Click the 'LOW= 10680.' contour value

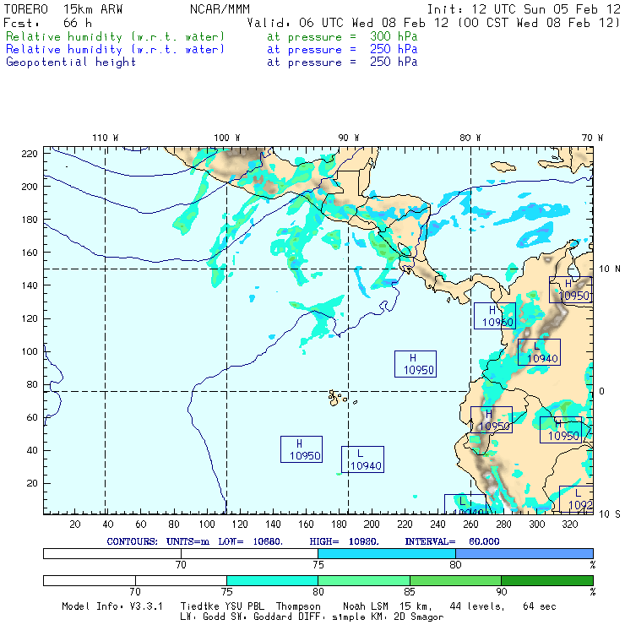(x=250, y=541)
